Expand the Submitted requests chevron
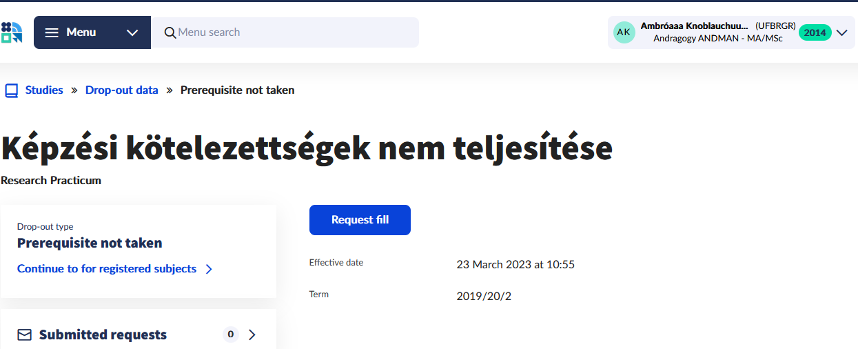Viewport: 858px width, 349px height. pos(252,335)
